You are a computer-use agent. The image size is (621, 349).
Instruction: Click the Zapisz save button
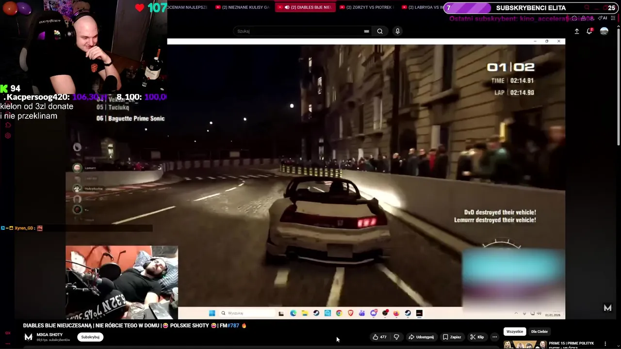tap(452, 337)
